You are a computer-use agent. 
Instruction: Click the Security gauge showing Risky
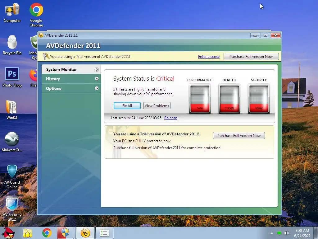259,99
